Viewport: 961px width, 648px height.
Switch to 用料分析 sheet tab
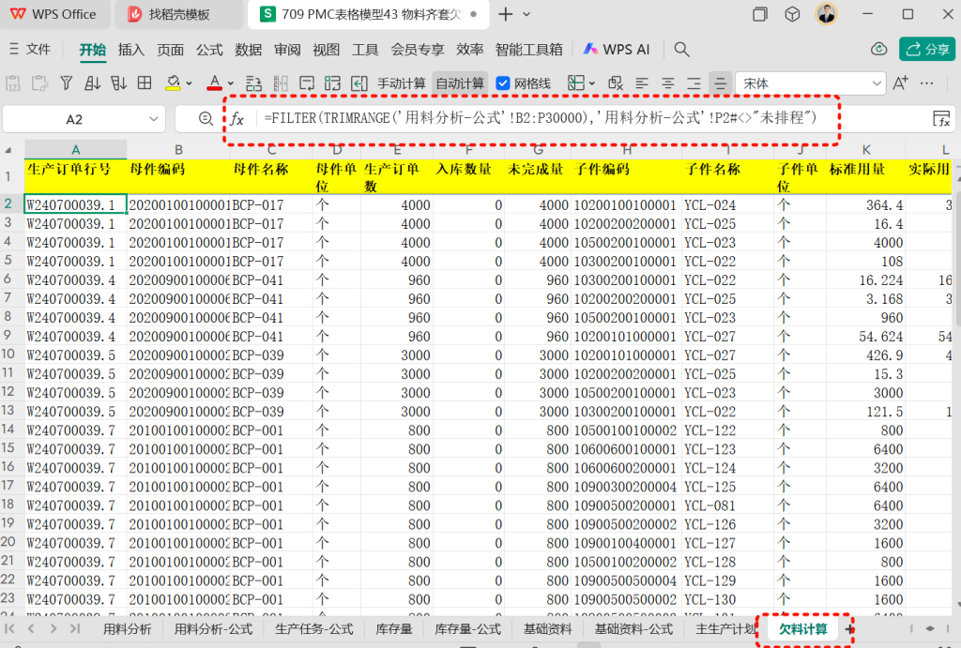coord(127,629)
